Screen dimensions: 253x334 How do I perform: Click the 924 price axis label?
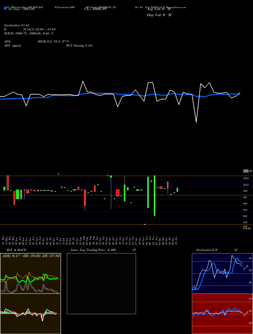245,210
